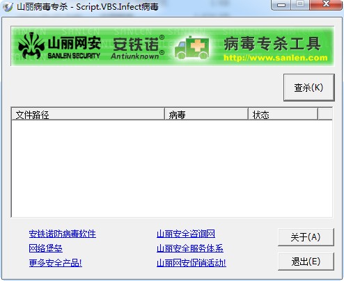Sort by the 文件路径 column header
This screenshot has height=281, width=344.
click(x=88, y=114)
